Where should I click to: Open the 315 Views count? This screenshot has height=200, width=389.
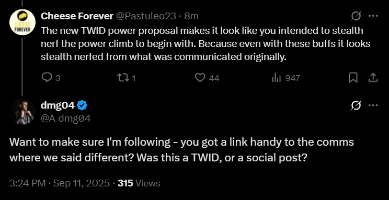click(x=139, y=183)
